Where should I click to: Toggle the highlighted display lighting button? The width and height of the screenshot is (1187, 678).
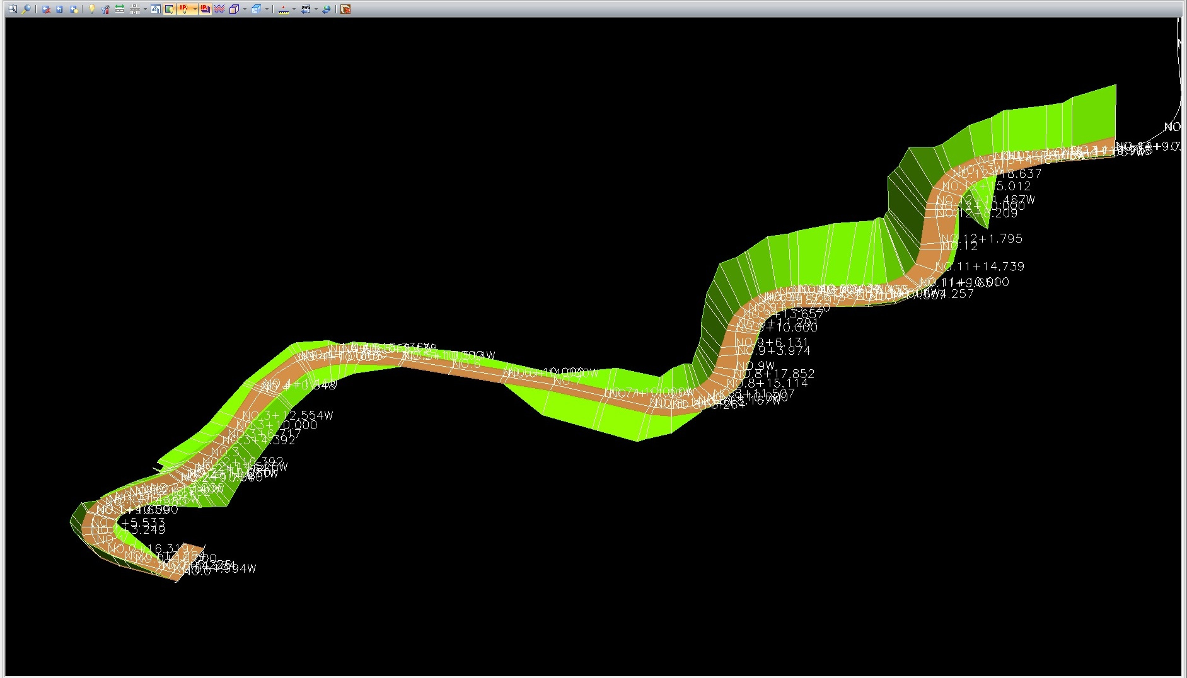pos(170,9)
